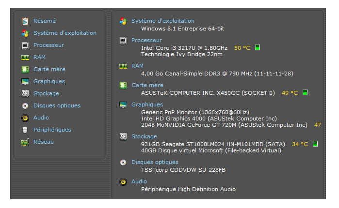This screenshot has width=339, height=208.
Task: Open Disques optiques in the sidebar
Action: tap(57, 106)
